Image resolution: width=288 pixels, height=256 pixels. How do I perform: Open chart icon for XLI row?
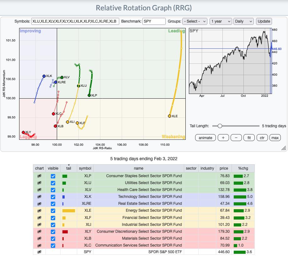point(39,225)
